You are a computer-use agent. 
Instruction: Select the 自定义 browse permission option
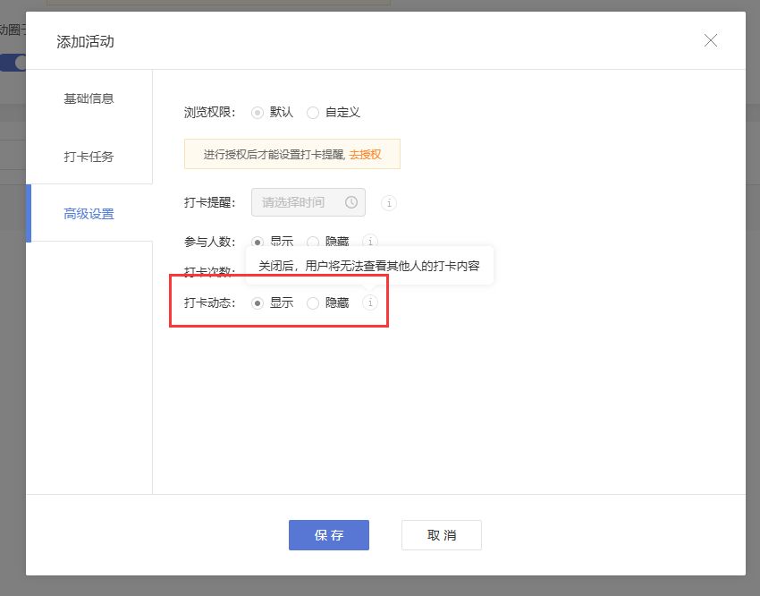pos(313,113)
